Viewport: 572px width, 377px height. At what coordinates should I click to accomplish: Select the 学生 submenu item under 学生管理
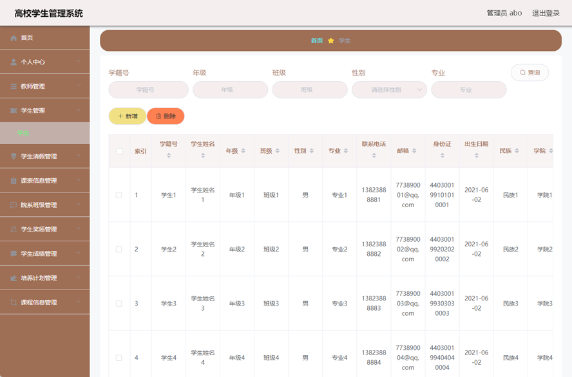[23, 133]
